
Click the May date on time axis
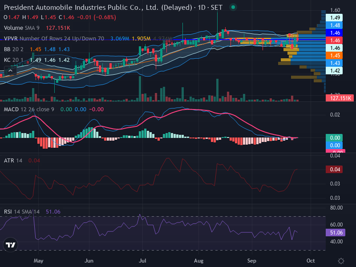(38, 261)
